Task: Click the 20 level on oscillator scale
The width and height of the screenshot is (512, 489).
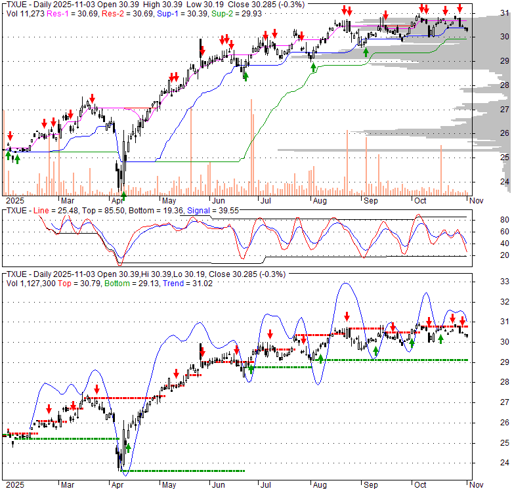Action: pos(505,255)
